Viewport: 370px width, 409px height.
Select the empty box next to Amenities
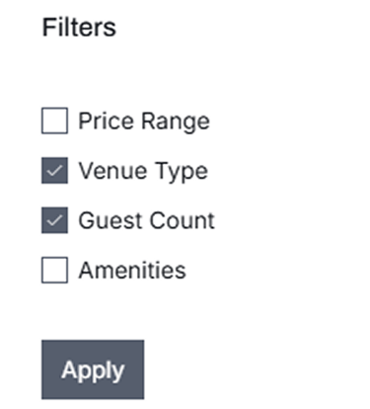(x=54, y=270)
